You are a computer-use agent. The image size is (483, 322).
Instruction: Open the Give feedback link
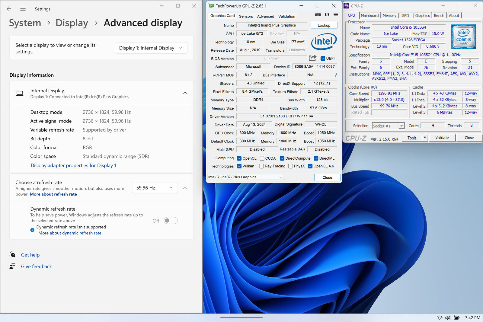tap(36, 266)
